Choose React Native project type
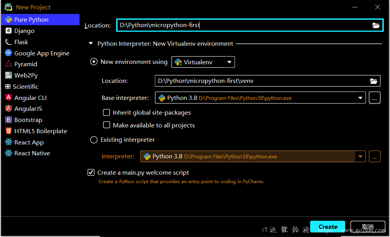The image size is (390, 237). pyautogui.click(x=40, y=153)
